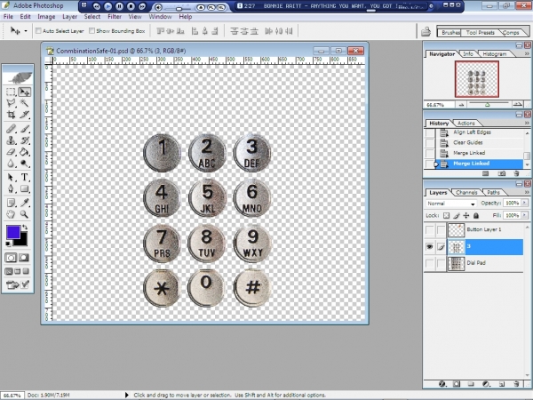This screenshot has height=400, width=533.
Task: Select the Brush tool
Action: click(x=24, y=129)
